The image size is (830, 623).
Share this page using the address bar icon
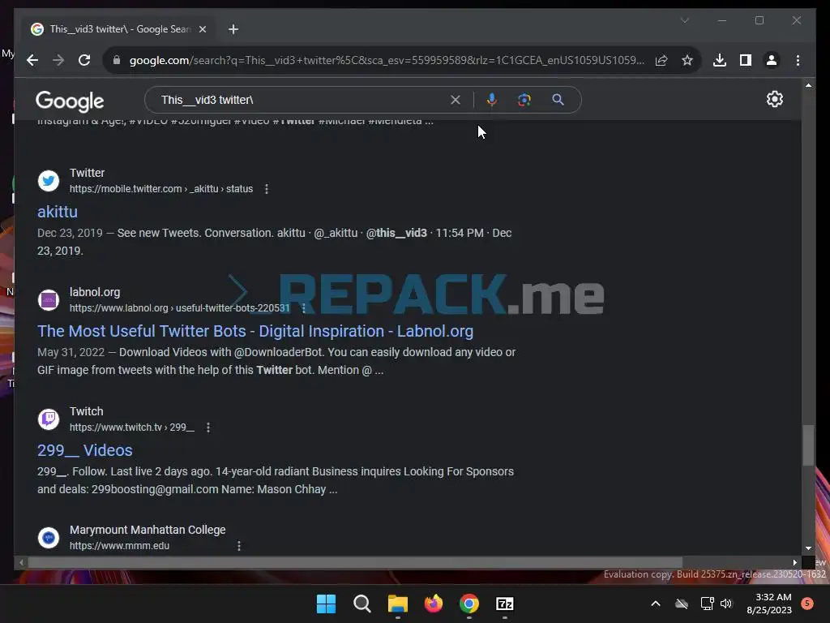pos(661,60)
